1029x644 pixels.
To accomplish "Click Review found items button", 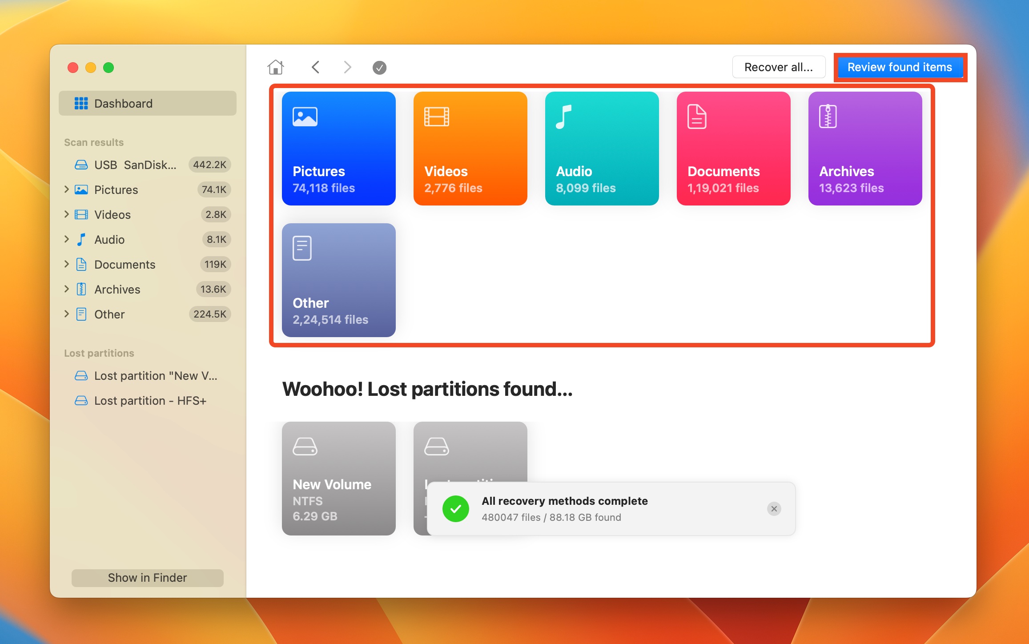I will pyautogui.click(x=900, y=67).
